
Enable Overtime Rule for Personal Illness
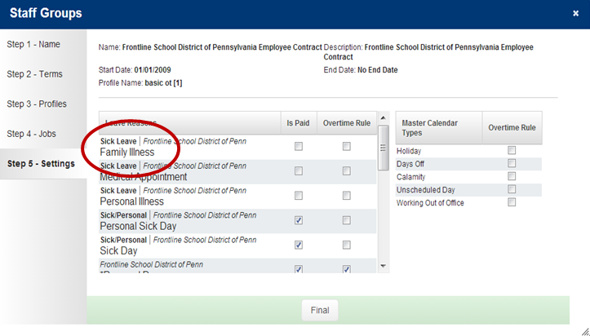coord(347,196)
